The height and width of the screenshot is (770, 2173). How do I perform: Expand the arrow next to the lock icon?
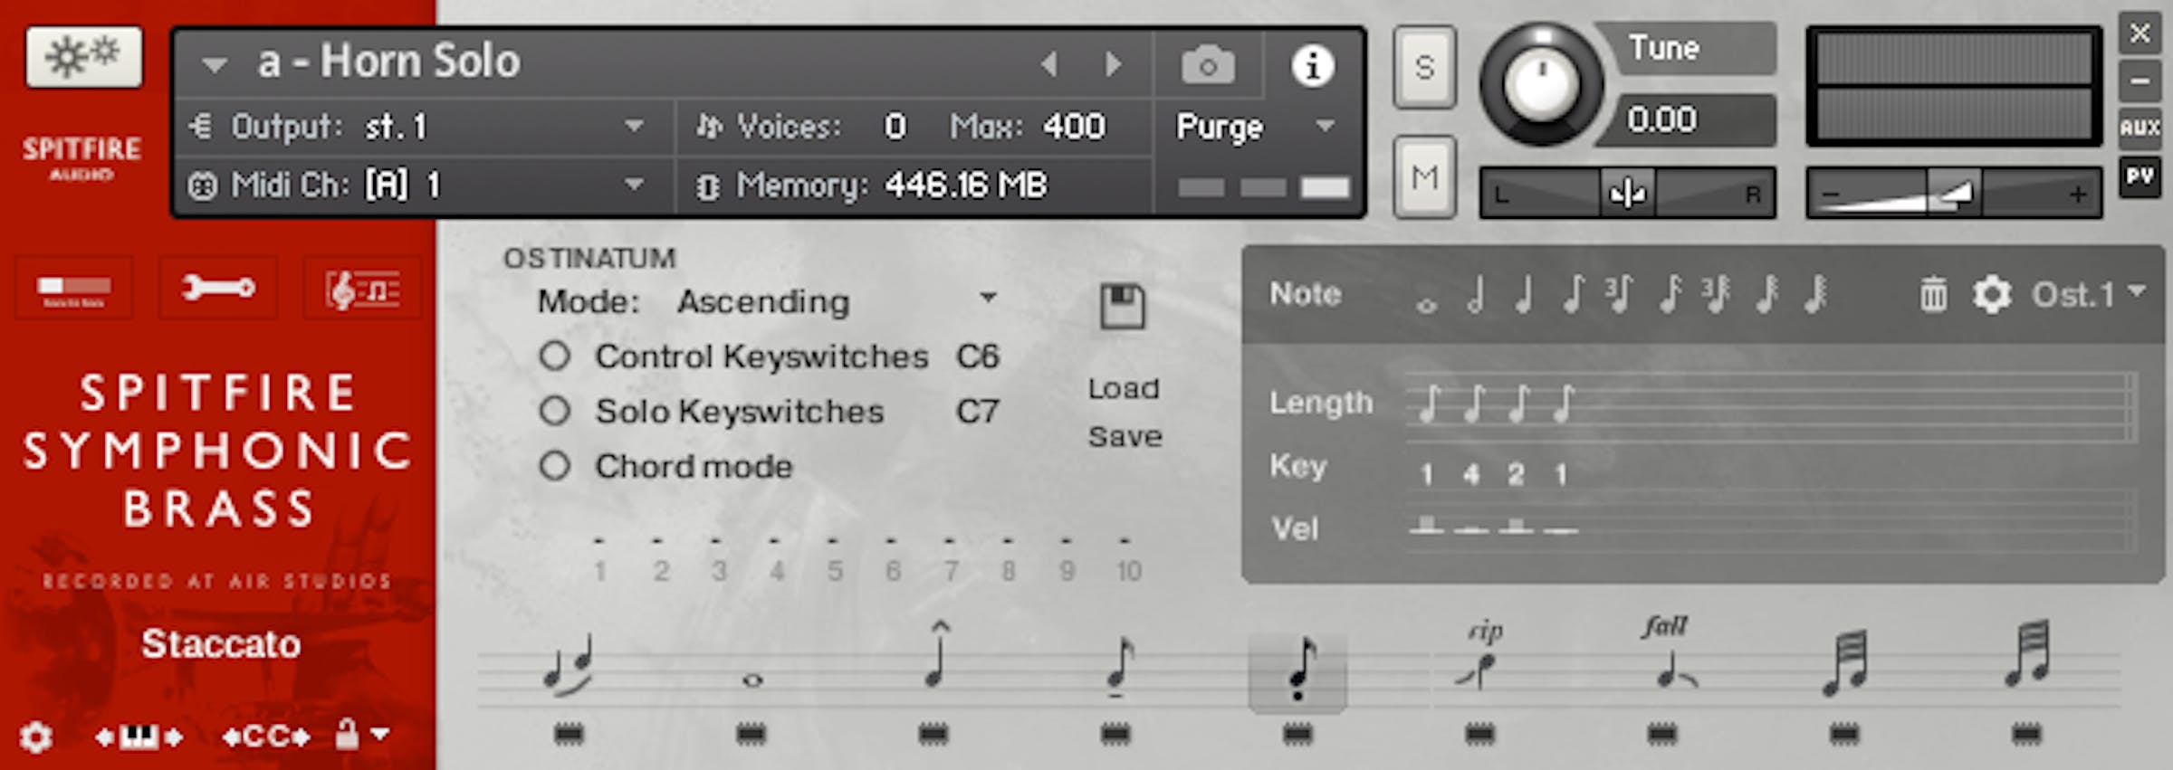point(381,734)
